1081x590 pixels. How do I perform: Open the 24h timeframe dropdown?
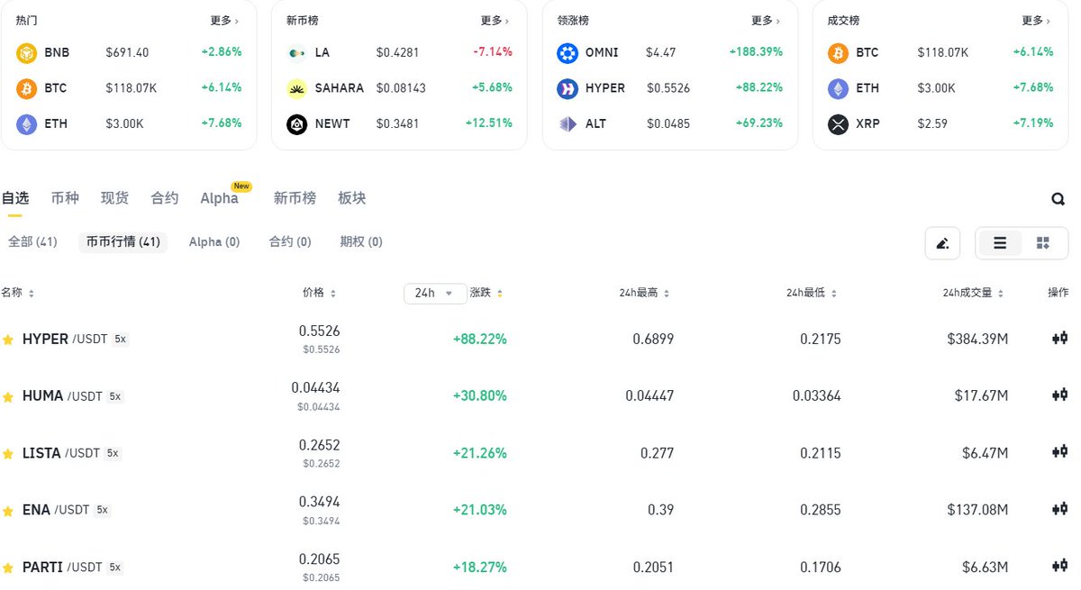pos(435,293)
